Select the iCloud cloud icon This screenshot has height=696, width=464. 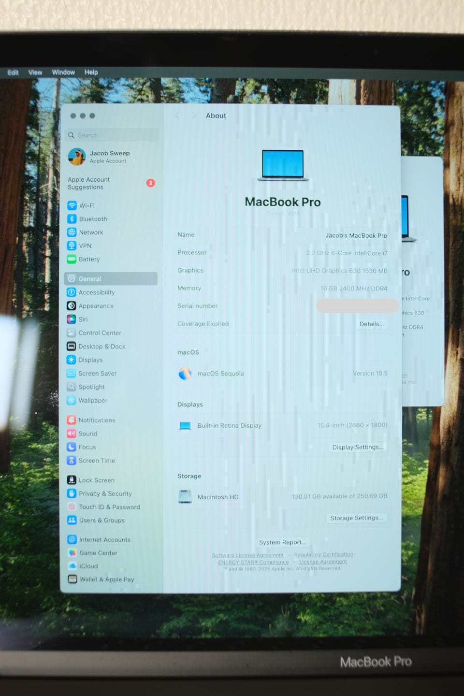72,566
